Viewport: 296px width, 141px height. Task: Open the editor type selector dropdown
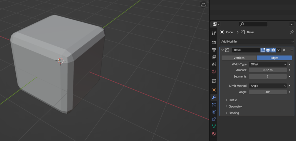pyautogui.click(x=216, y=24)
